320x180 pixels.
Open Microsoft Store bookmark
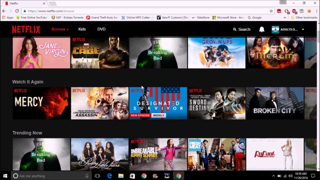coord(228,17)
